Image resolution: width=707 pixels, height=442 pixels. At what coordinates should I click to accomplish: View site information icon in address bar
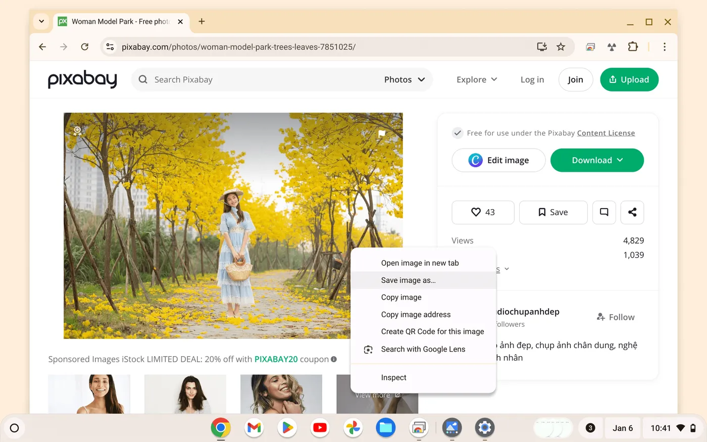click(110, 47)
